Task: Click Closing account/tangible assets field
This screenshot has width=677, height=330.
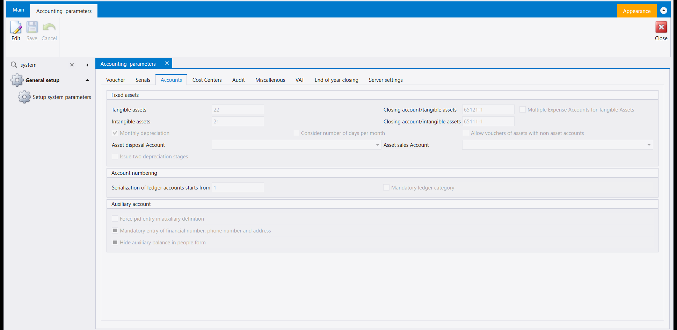Action: point(488,109)
